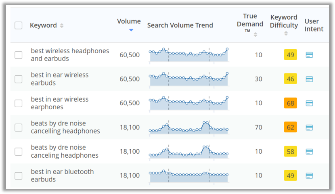Click the orange difficulty badge 62
The height and width of the screenshot is (194, 335).
click(x=290, y=127)
